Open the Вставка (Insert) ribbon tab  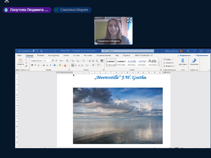point(41,56)
